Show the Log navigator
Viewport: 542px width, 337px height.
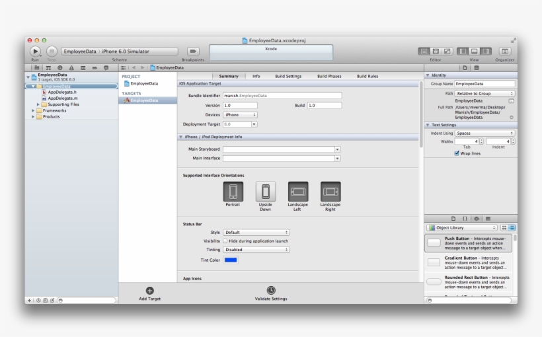point(106,68)
